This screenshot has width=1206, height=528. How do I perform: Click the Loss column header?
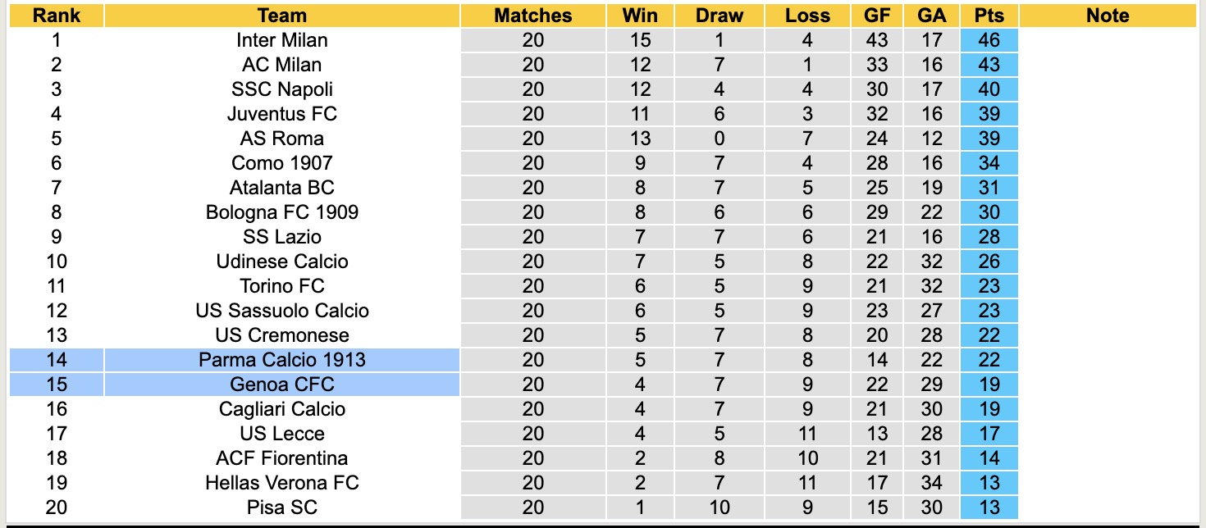[x=807, y=16]
